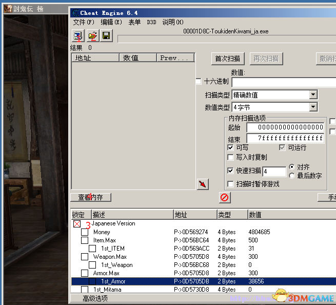Image resolution: width=336 pixels, height=305 pixels.
Task: Freeze the 1st_Mitama entry checkbox
Action: (85, 290)
